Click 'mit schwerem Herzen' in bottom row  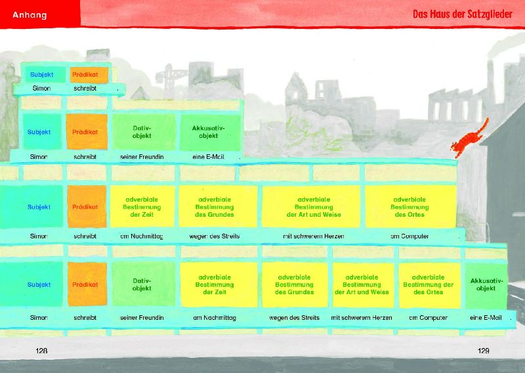[362, 318]
